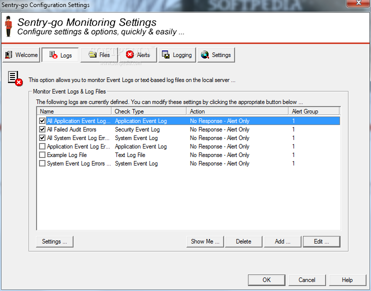Viewport: 371px width, 291px height.
Task: Click the Settings ... button below list
Action: point(54,241)
